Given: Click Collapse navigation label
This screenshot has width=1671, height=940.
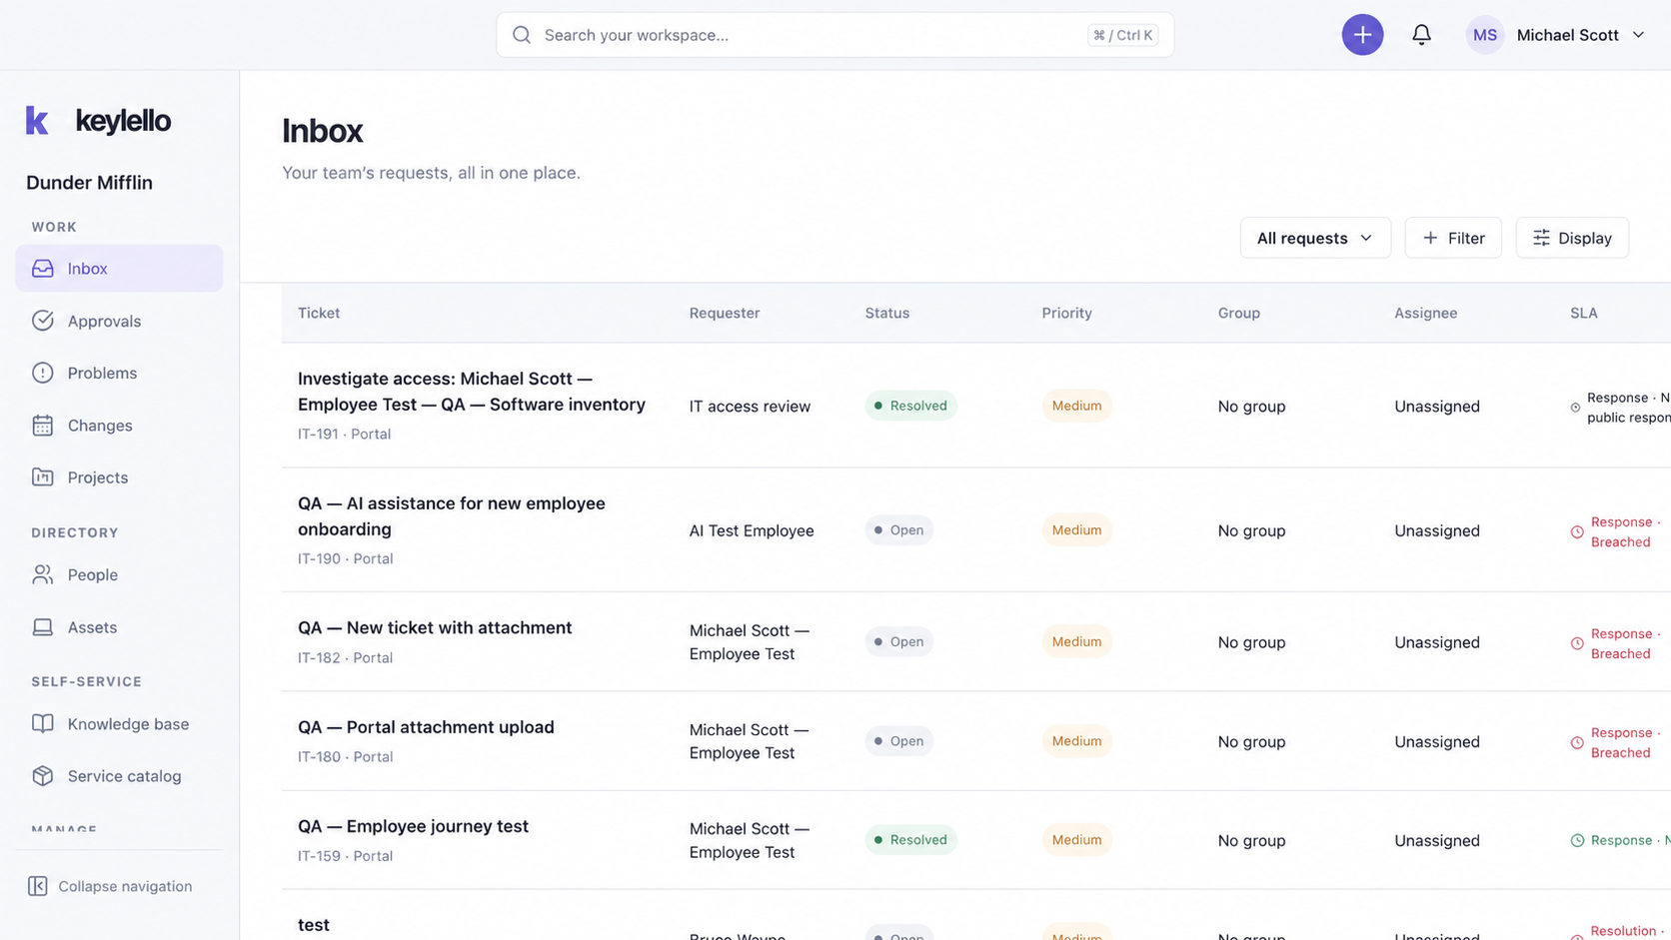Looking at the screenshot, I should coord(125,886).
